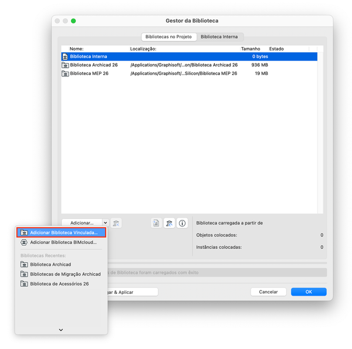Click the Cancelar button
This screenshot has width=352, height=349.
click(268, 292)
